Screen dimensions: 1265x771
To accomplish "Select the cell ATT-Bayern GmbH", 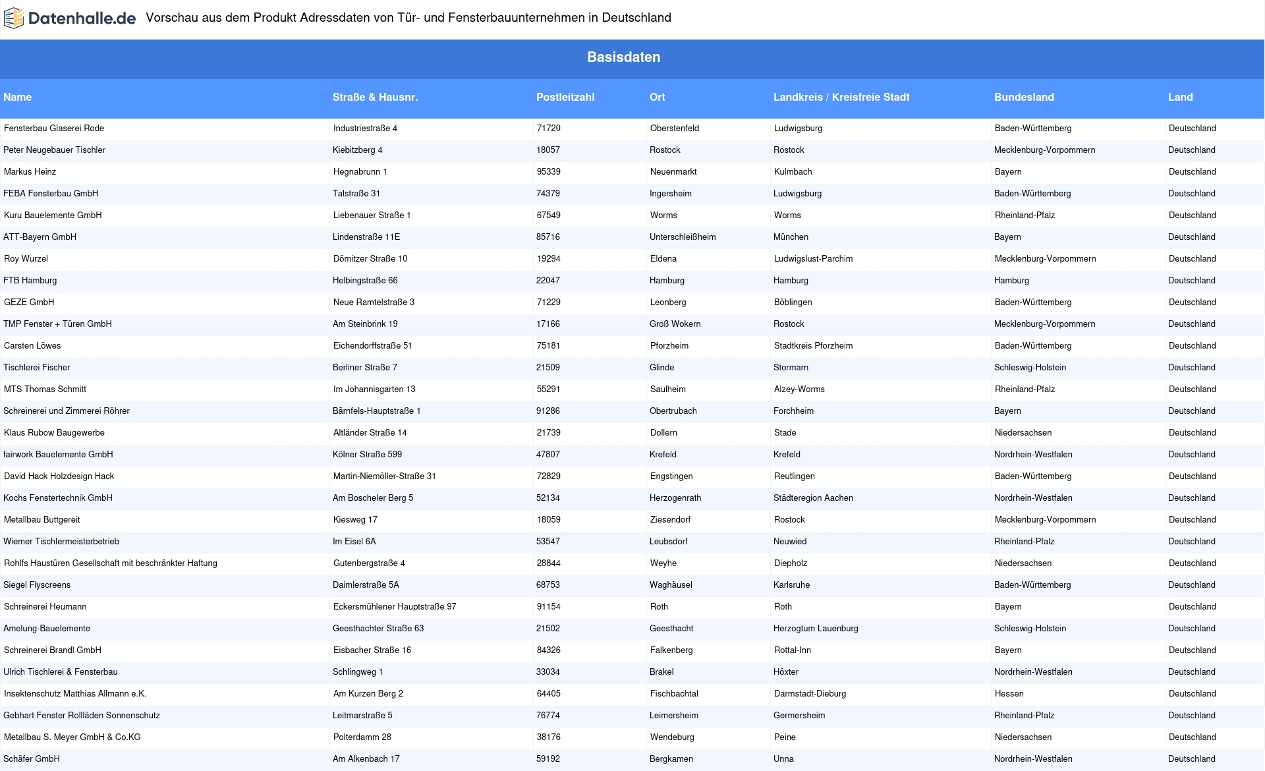I will [165, 237].
